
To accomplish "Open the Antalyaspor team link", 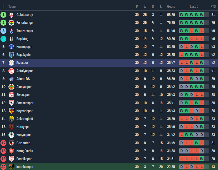I will 25,71.
